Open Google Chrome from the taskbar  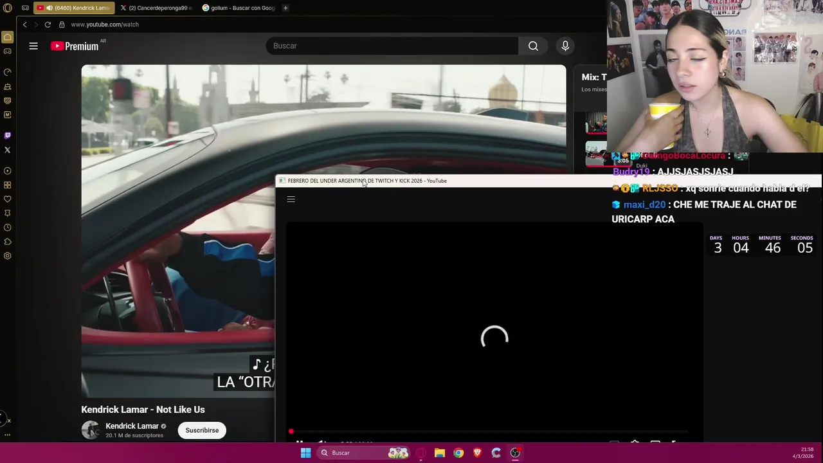pos(458,453)
